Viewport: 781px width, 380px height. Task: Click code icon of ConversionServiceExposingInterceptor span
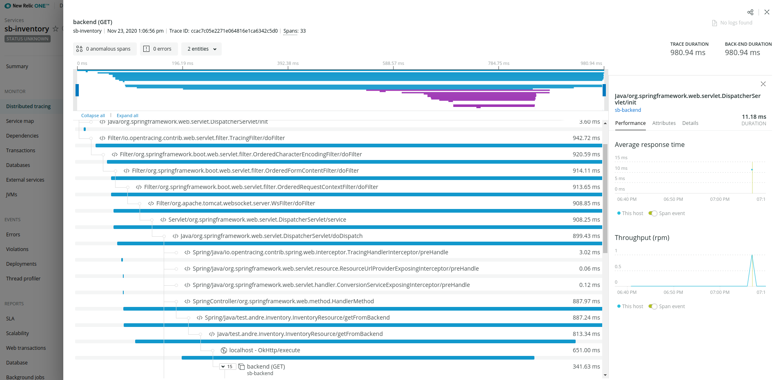[x=187, y=285]
